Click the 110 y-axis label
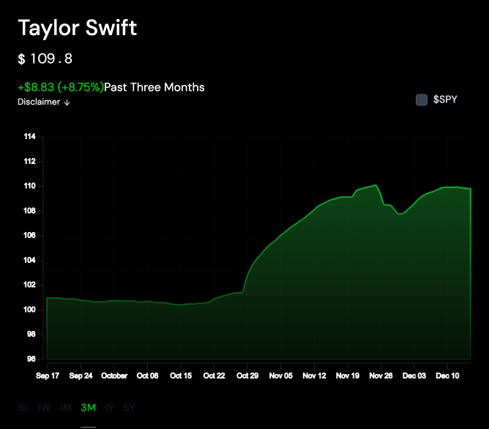 click(30, 186)
